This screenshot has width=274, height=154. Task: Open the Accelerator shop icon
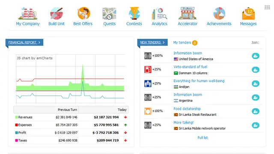click(x=188, y=13)
